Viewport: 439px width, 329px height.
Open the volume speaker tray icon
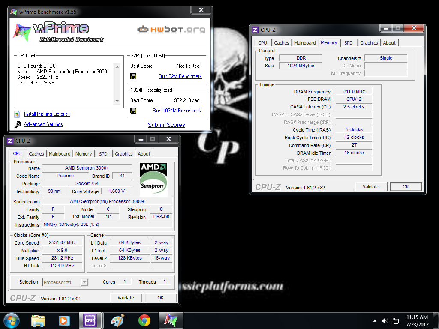(385, 321)
